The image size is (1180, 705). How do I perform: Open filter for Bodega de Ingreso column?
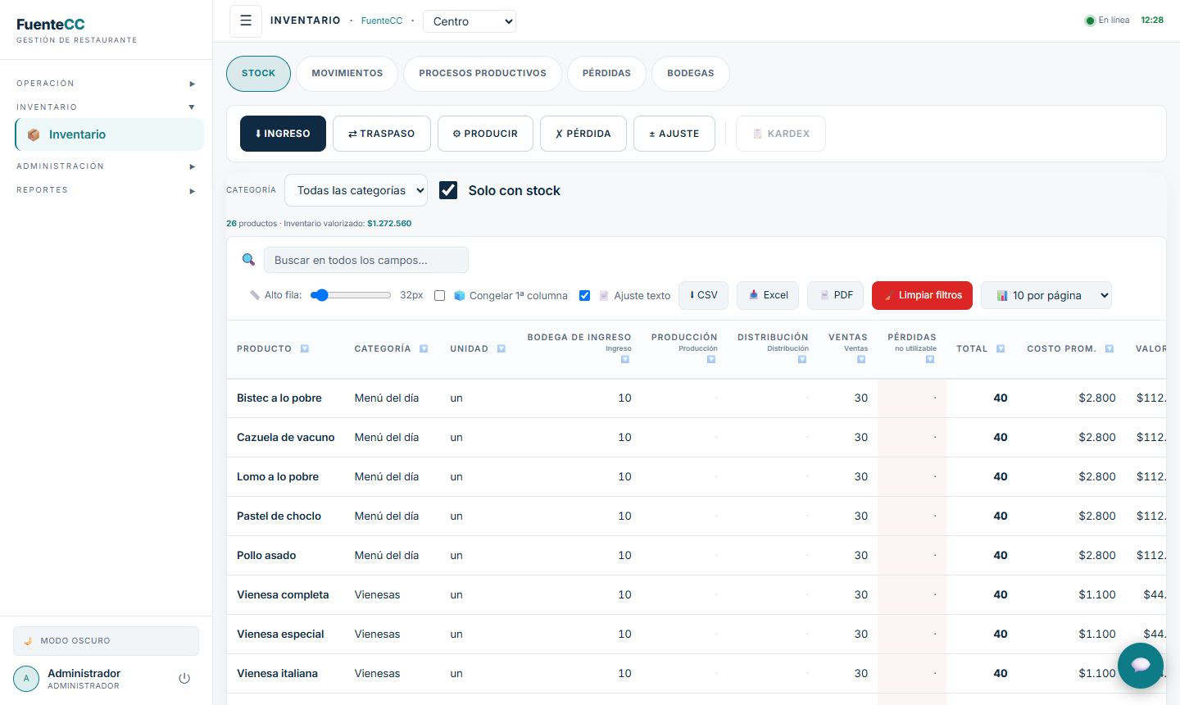(x=625, y=360)
